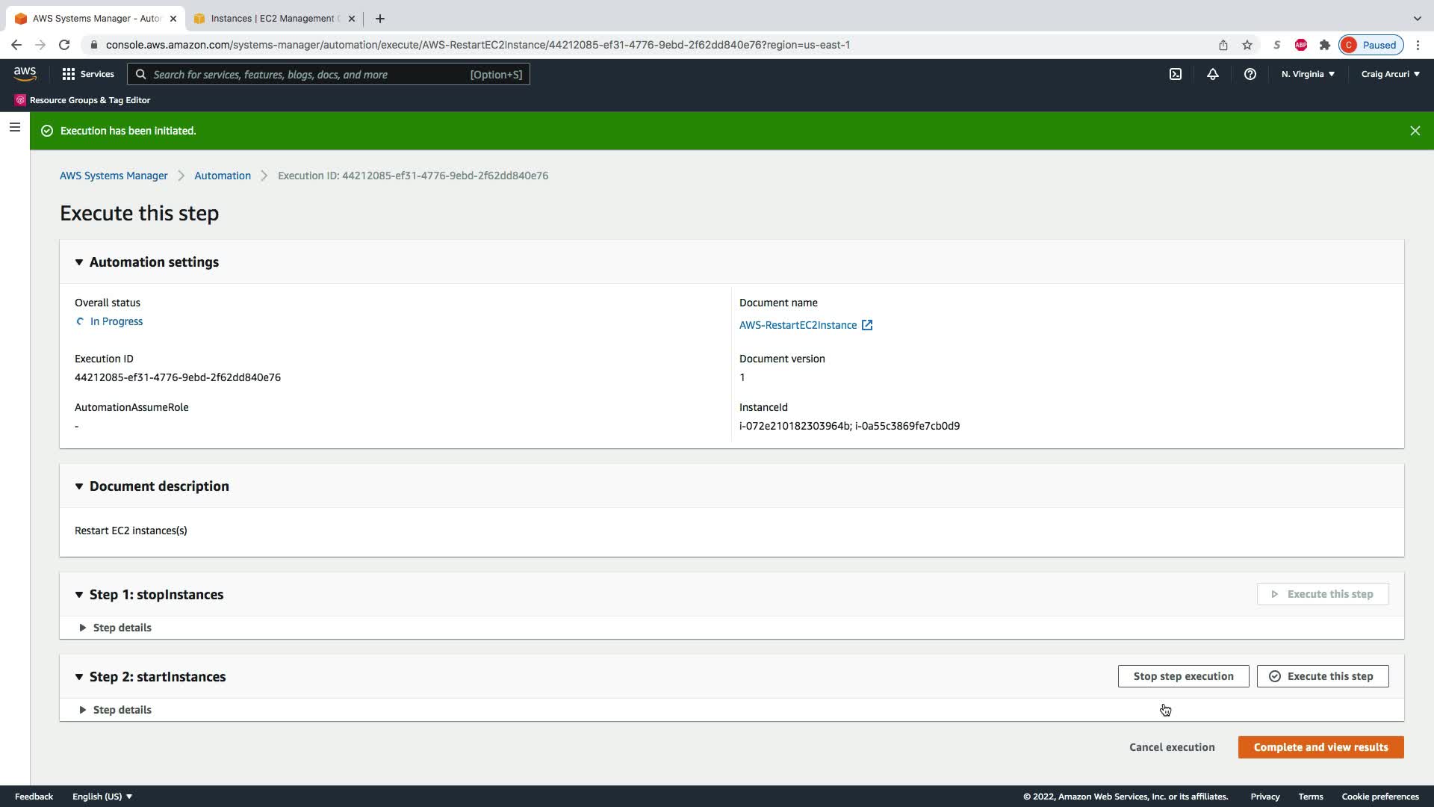
Task: Dismiss the green execution initiated banner
Action: pyautogui.click(x=1415, y=131)
